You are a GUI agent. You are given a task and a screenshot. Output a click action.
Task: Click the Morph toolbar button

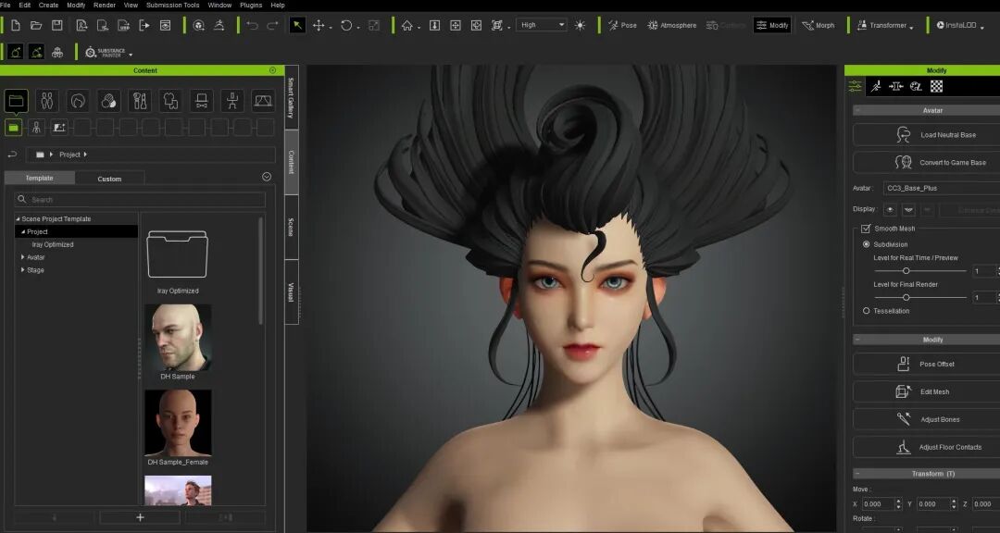pyautogui.click(x=818, y=25)
